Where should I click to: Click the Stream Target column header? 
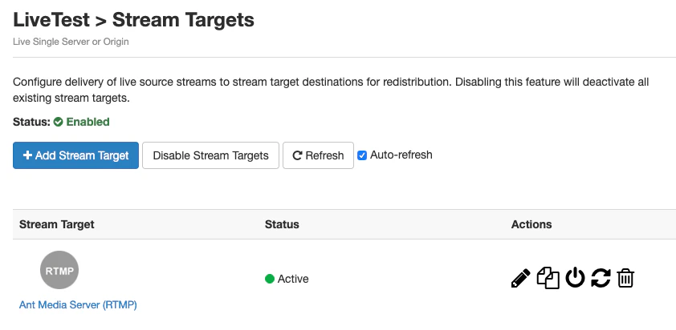[x=57, y=224]
